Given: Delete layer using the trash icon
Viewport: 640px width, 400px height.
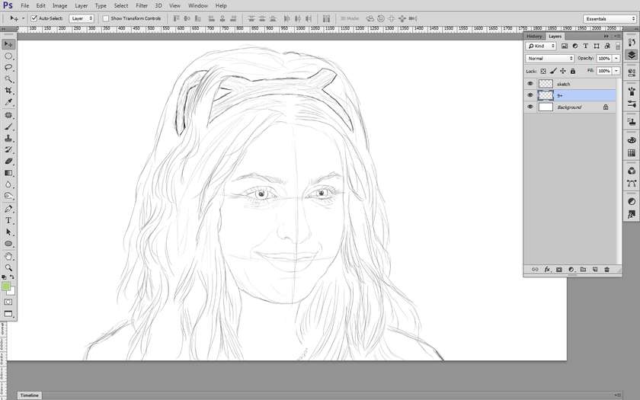Looking at the screenshot, I should pyautogui.click(x=606, y=270).
